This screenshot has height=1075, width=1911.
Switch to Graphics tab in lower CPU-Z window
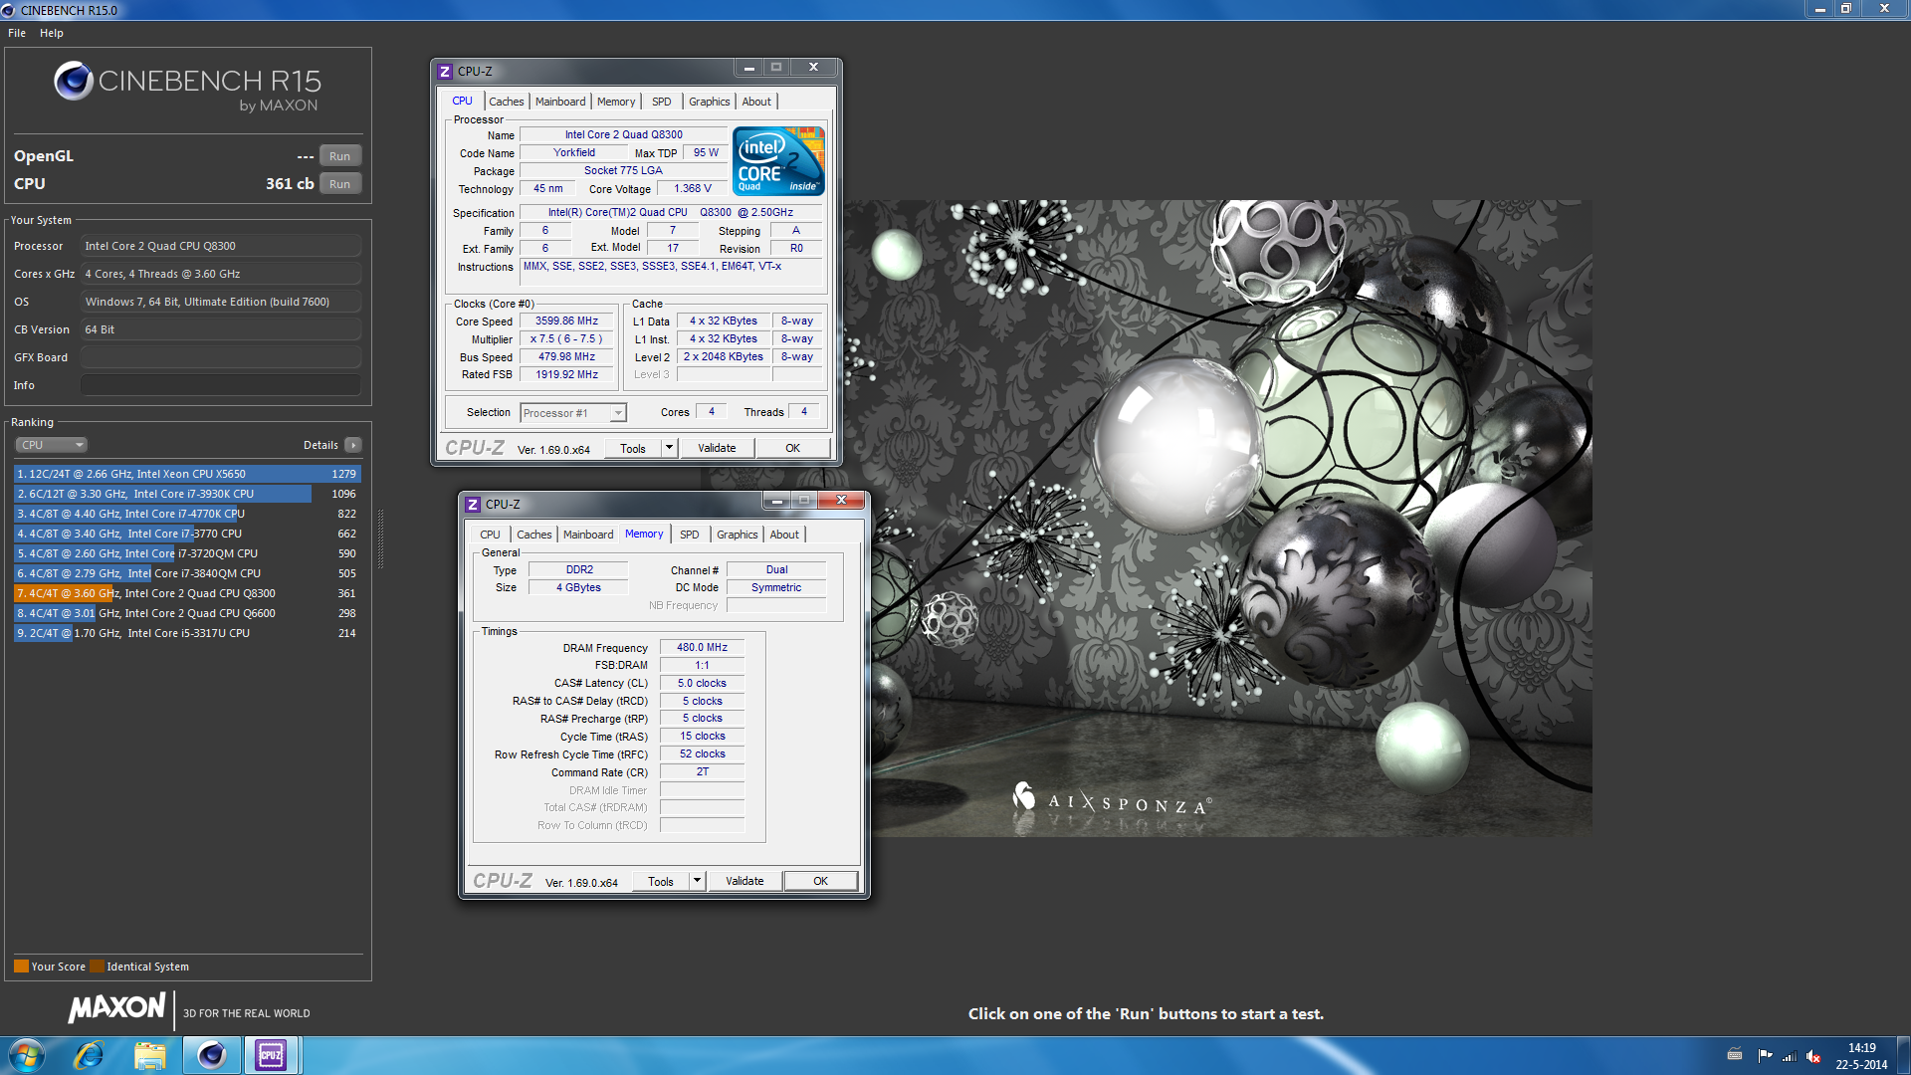[x=737, y=535]
